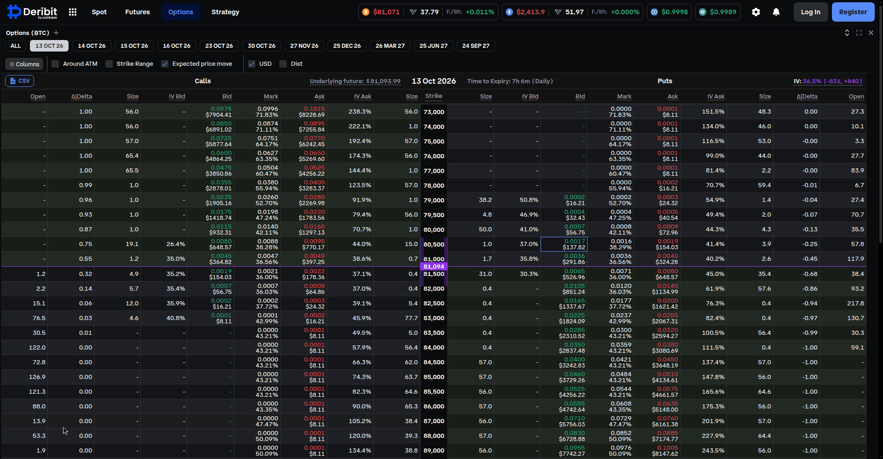Screen dimensions: 883x459
Task: Open the Options menu
Action: 181,12
